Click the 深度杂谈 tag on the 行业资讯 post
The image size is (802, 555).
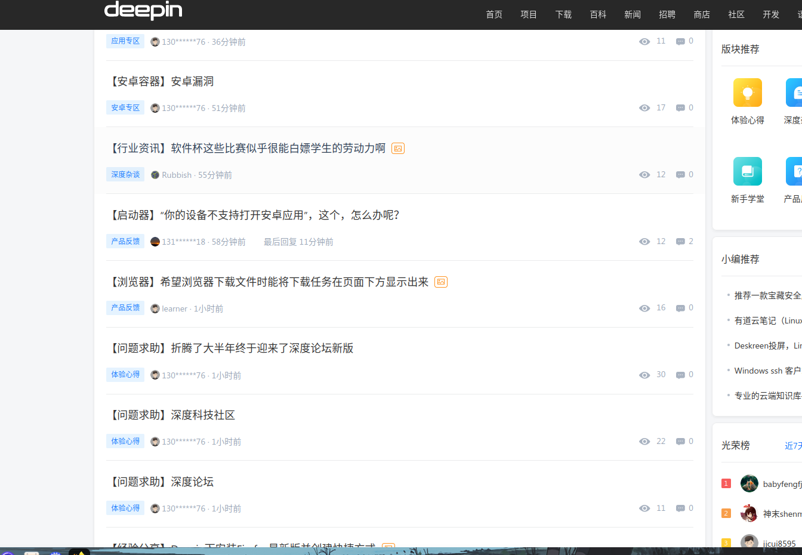125,174
